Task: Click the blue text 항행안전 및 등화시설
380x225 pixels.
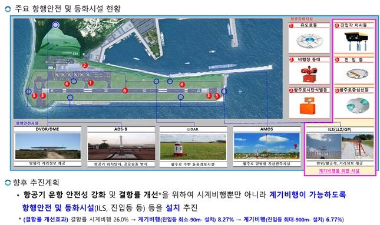Action: point(58,207)
